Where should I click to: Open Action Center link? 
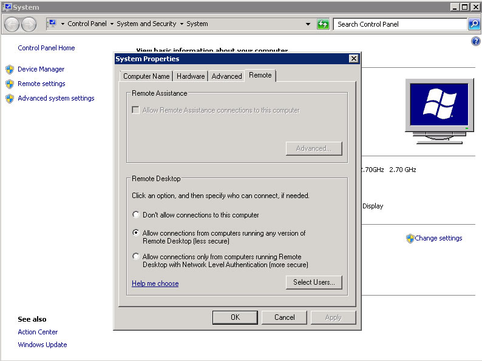click(38, 332)
